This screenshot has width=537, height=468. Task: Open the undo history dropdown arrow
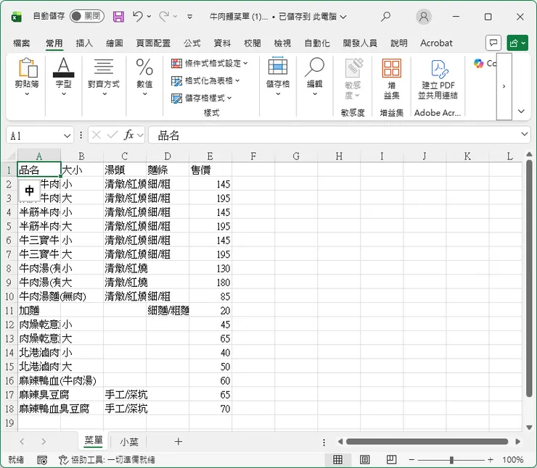149,16
